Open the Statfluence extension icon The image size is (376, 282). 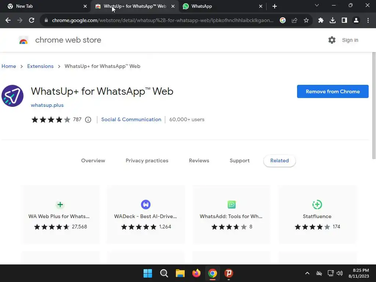pos(317,205)
